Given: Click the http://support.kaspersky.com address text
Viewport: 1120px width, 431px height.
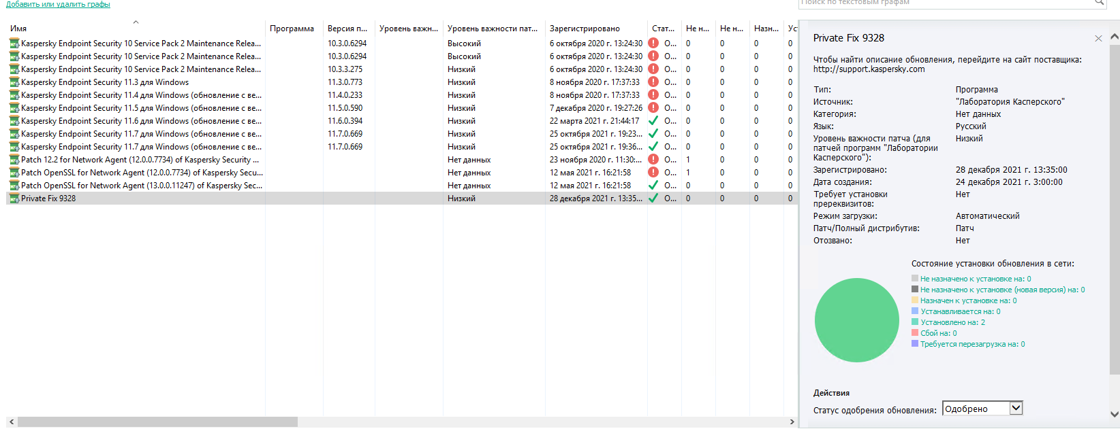Looking at the screenshot, I should click(869, 69).
